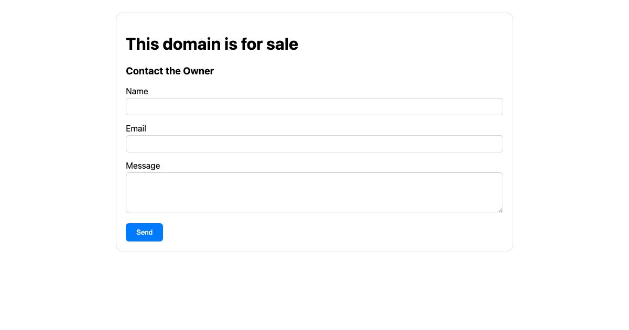629x330 pixels.
Task: Click the Name field label
Action: coord(137,91)
